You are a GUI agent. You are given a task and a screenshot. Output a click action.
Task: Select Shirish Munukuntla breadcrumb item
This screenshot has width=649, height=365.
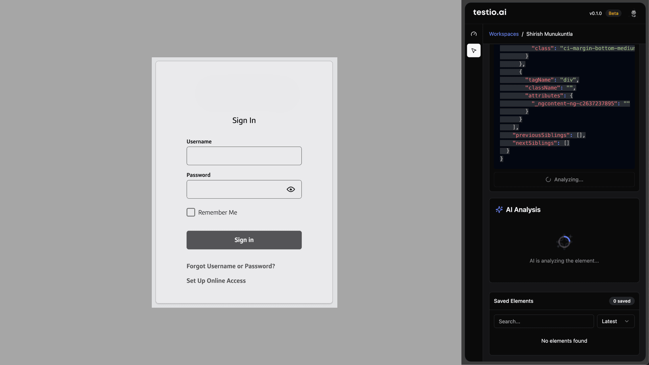(549, 34)
